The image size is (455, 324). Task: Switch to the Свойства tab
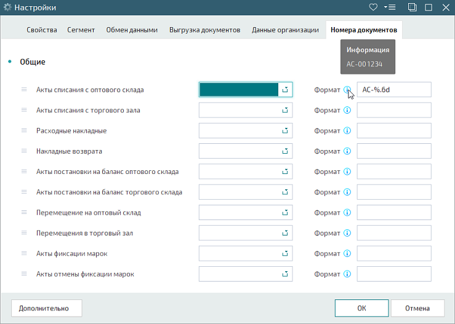point(42,30)
